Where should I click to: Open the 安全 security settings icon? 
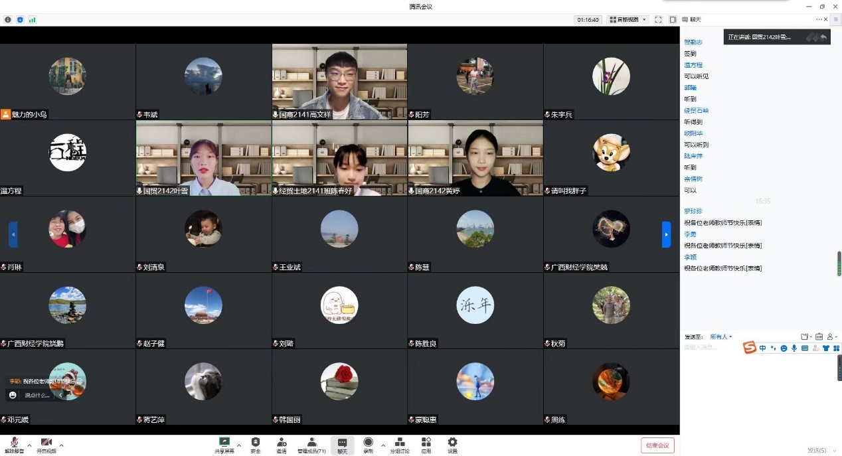pos(256,444)
